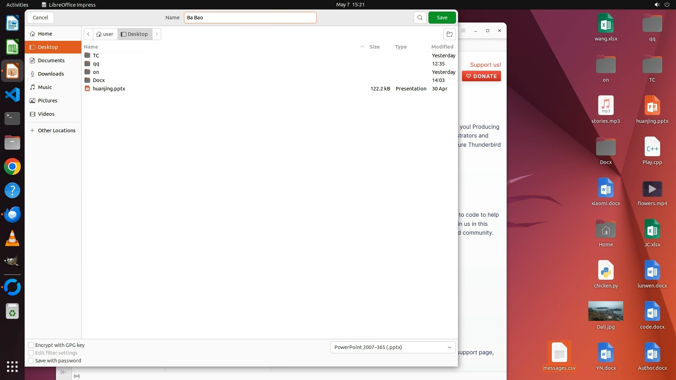Screen dimensions: 676x380
Task: Click the path bar forward chevron
Action: [157, 34]
